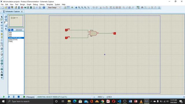Click the output logic probe
This screenshot has width=185, height=104.
point(114,34)
